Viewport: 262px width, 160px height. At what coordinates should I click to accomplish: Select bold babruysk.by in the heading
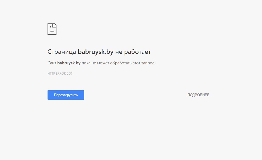pyautogui.click(x=96, y=52)
